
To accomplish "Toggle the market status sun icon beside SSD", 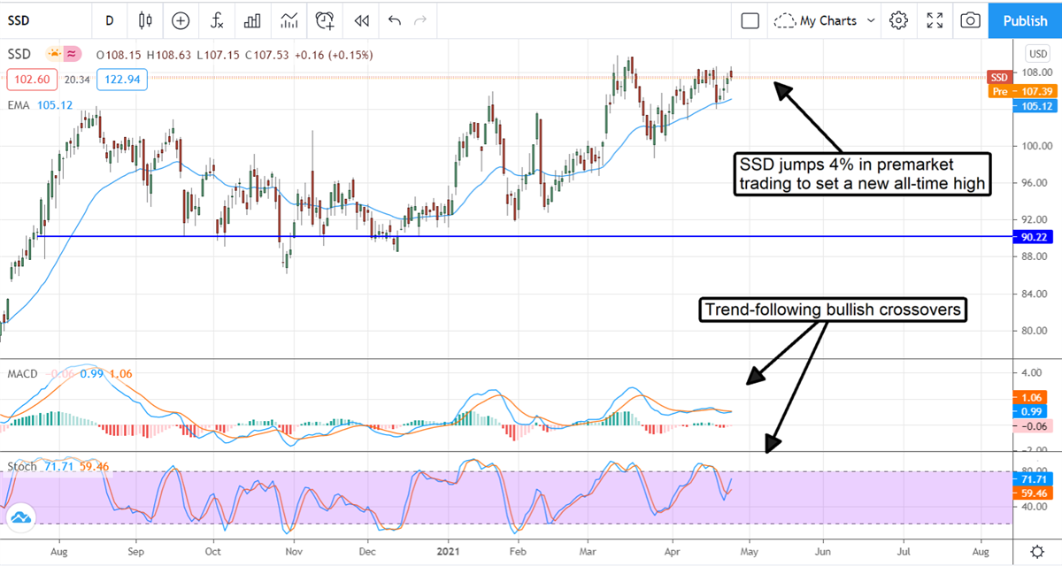I will (x=55, y=55).
